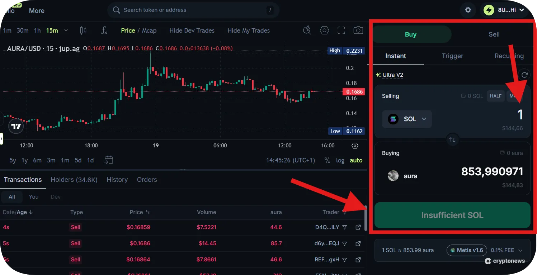Toggle logarithmic scale with the log button

tap(340, 160)
